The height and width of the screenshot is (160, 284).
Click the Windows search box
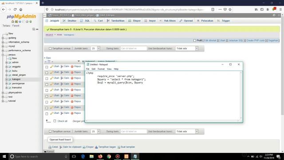39,156
